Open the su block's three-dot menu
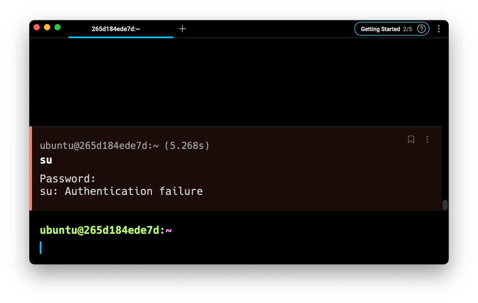Viewport: 478px width, 303px height. click(x=427, y=139)
